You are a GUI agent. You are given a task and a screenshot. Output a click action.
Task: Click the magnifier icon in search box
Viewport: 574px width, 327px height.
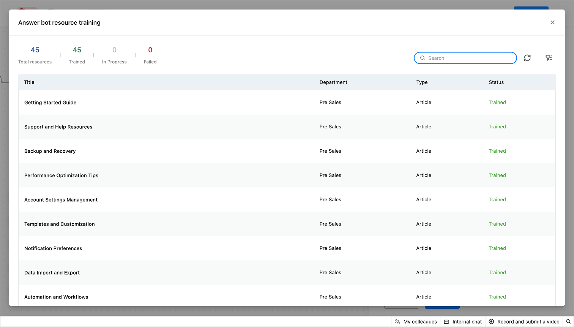(423, 58)
